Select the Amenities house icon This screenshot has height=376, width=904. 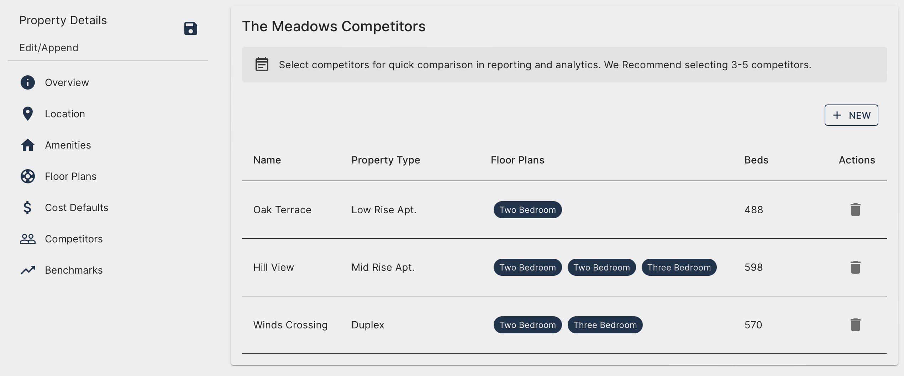pyautogui.click(x=28, y=145)
